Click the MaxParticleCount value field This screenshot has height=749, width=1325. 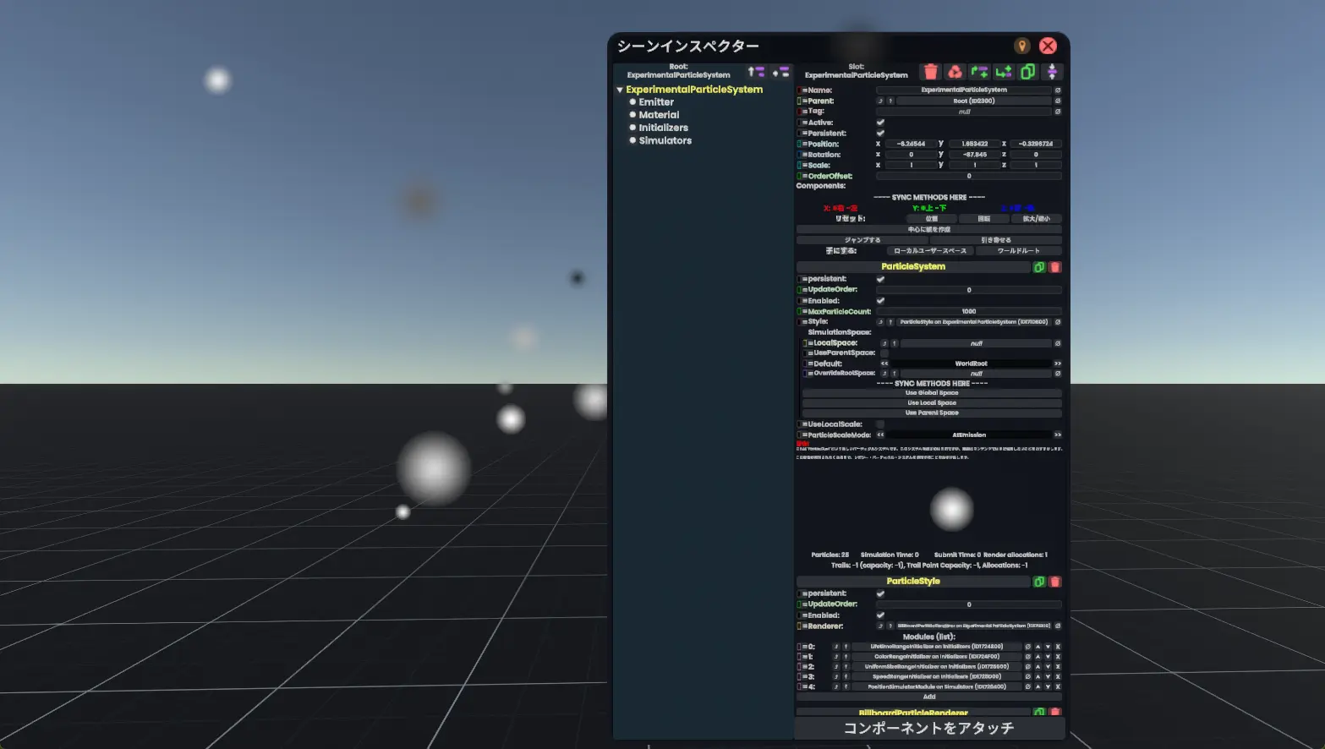[x=968, y=311]
